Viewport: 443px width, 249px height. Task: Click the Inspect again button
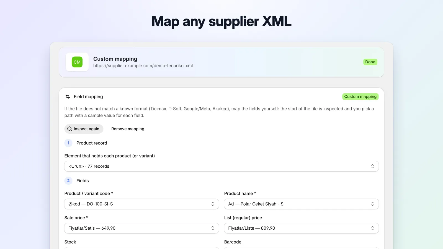(84, 129)
